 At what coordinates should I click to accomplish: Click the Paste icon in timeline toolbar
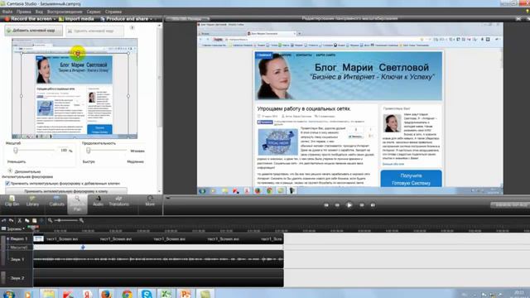[34, 221]
